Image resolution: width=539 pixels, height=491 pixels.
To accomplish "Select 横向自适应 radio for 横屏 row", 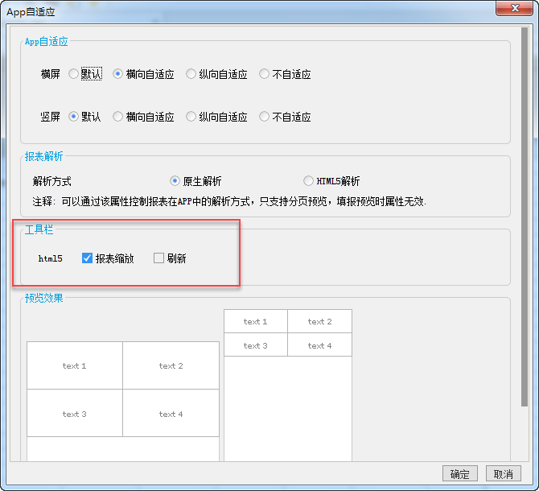I will tap(117, 74).
